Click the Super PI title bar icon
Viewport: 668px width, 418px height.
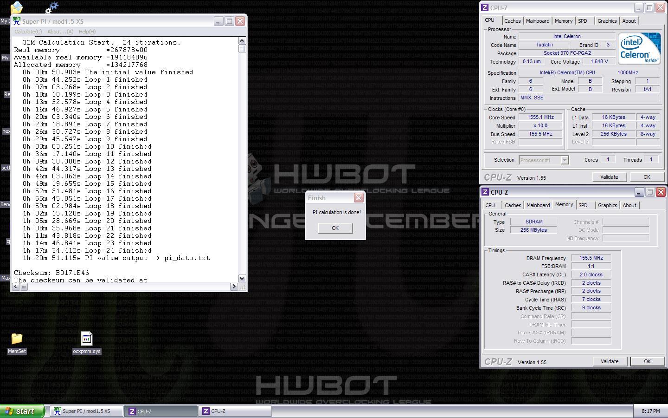[x=17, y=21]
